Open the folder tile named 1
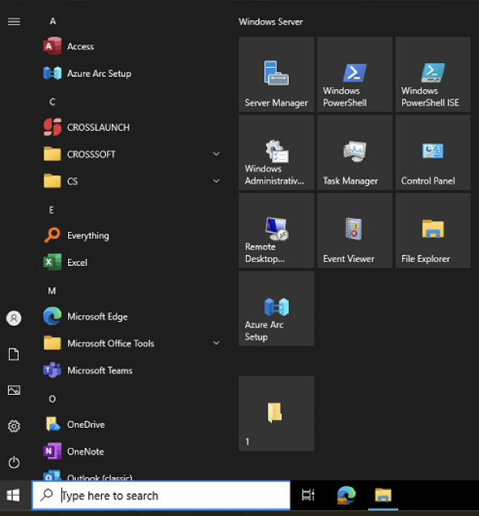The height and width of the screenshot is (516, 479). 276,413
